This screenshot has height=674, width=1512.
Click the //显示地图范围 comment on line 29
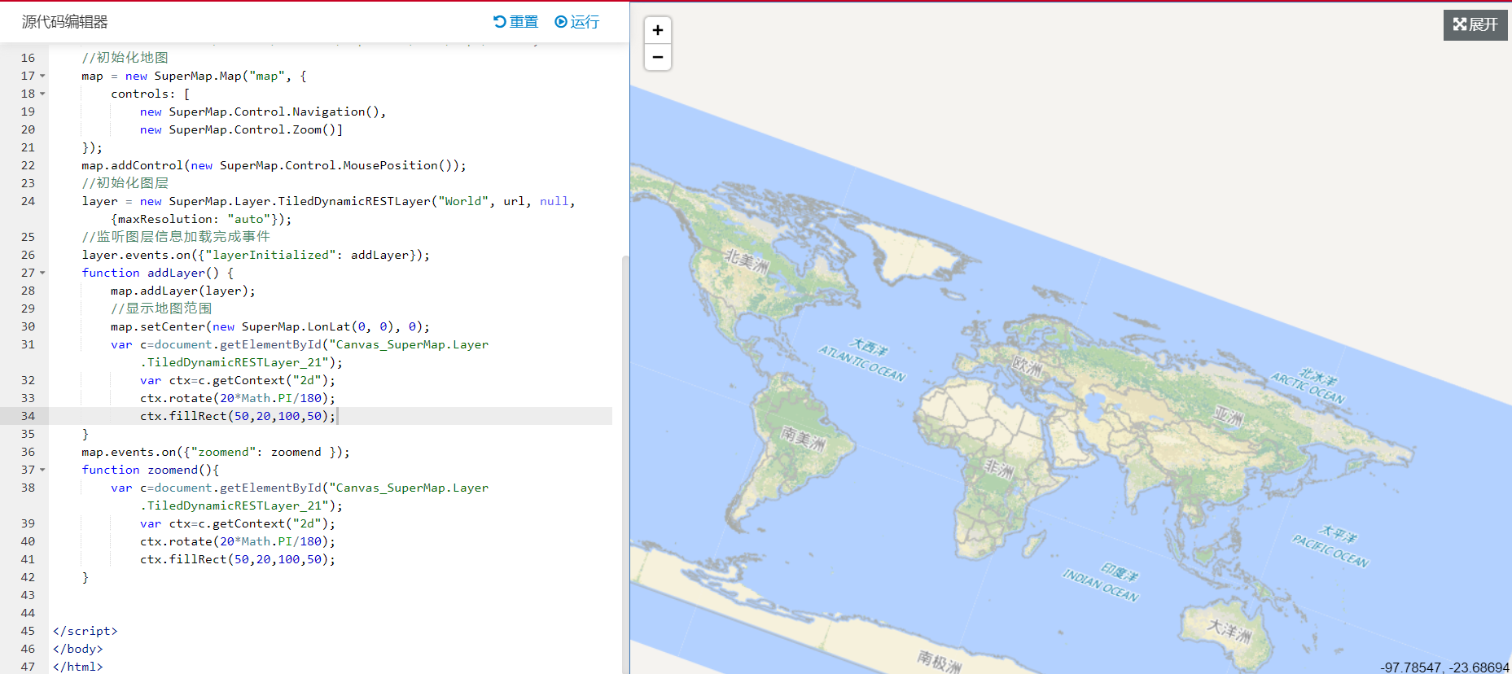161,309
